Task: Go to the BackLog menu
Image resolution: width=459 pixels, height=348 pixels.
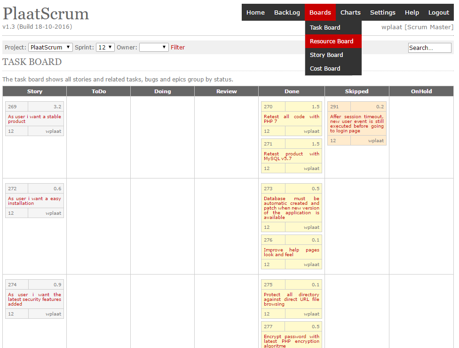Action: click(x=287, y=12)
